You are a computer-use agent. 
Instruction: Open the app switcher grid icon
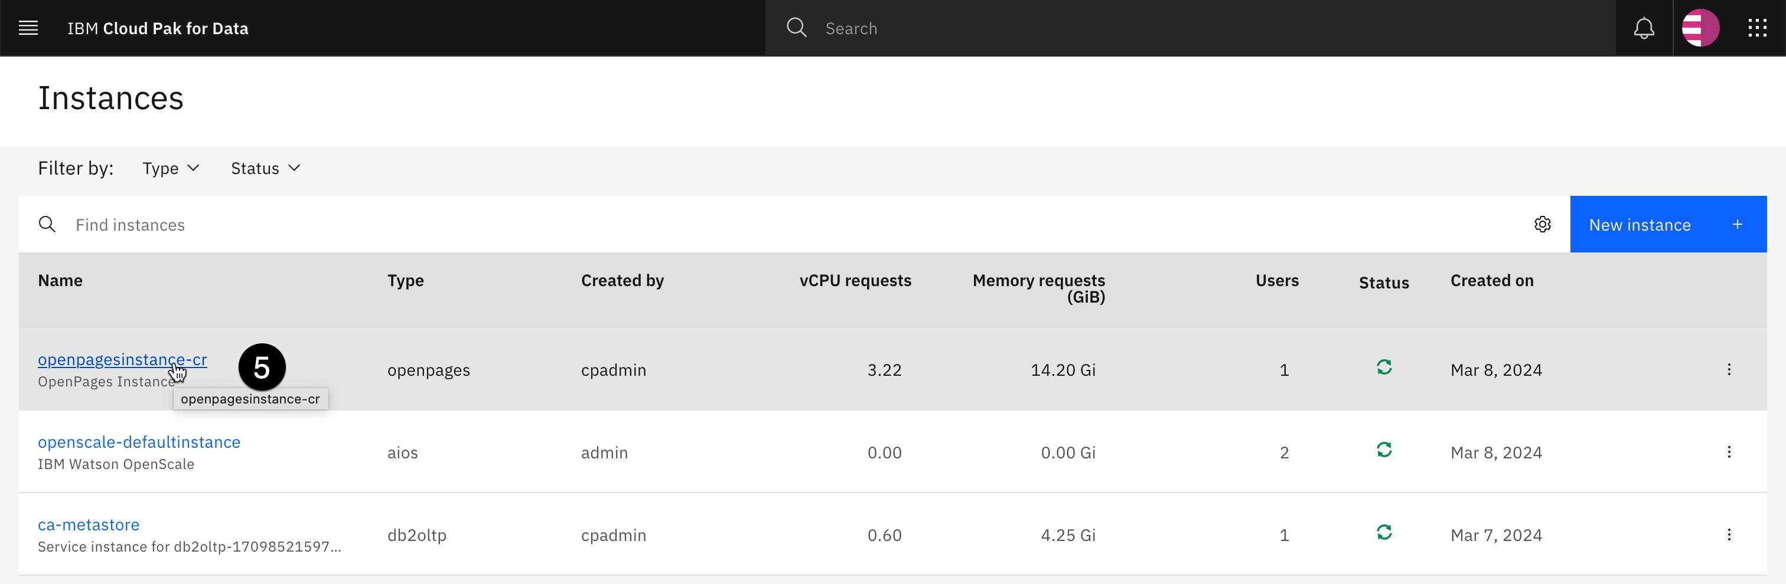[1757, 28]
